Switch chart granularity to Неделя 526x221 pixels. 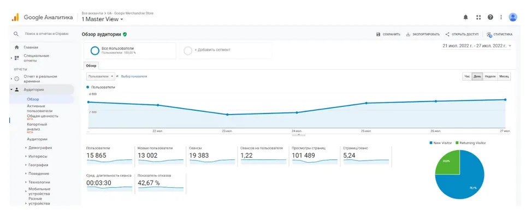(x=490, y=76)
